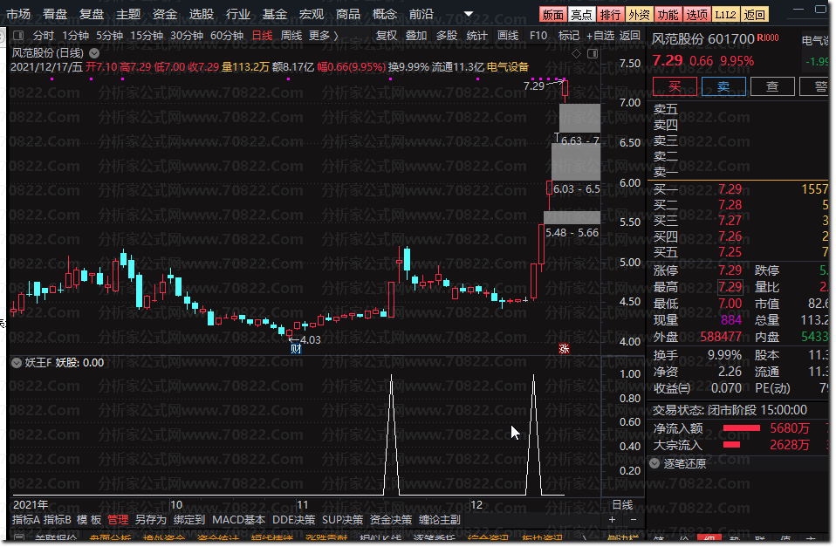Select the 指标A tab
Viewport: 836px width, 547px height.
25,520
